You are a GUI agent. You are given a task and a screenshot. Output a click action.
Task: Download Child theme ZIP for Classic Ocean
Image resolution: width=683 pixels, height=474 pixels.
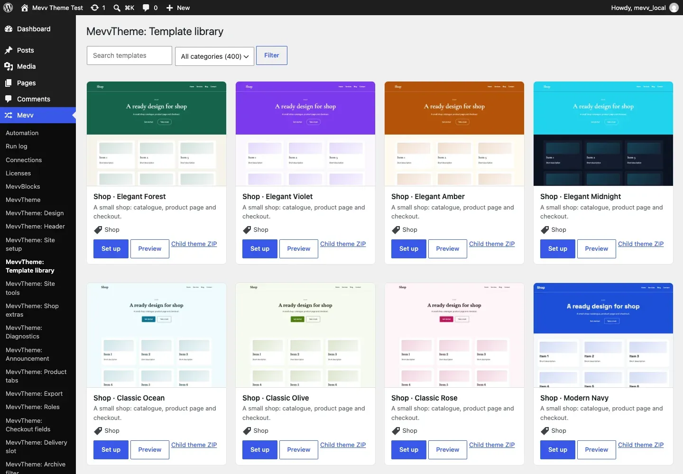point(194,445)
